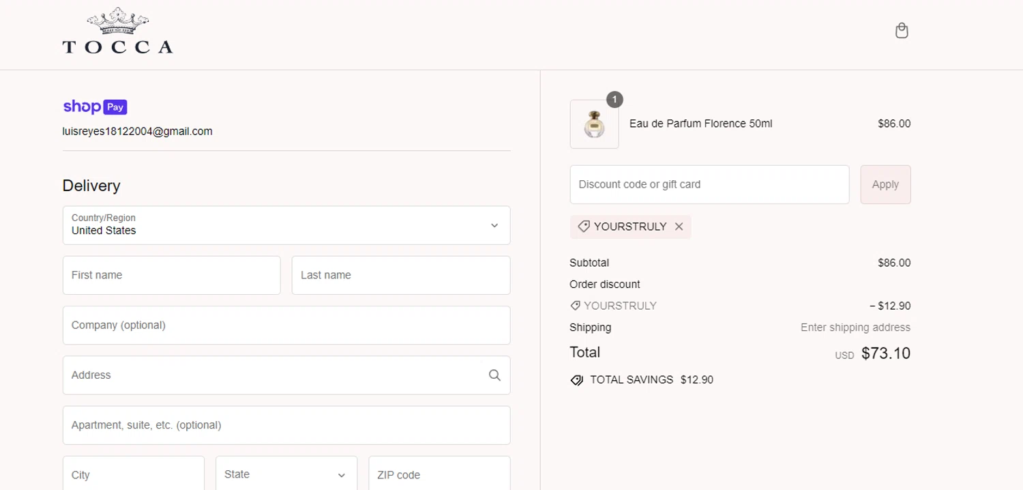Viewport: 1023px width, 490px height.
Task: Click the Eau de Parfum Florence 50ml title
Action: [700, 124]
